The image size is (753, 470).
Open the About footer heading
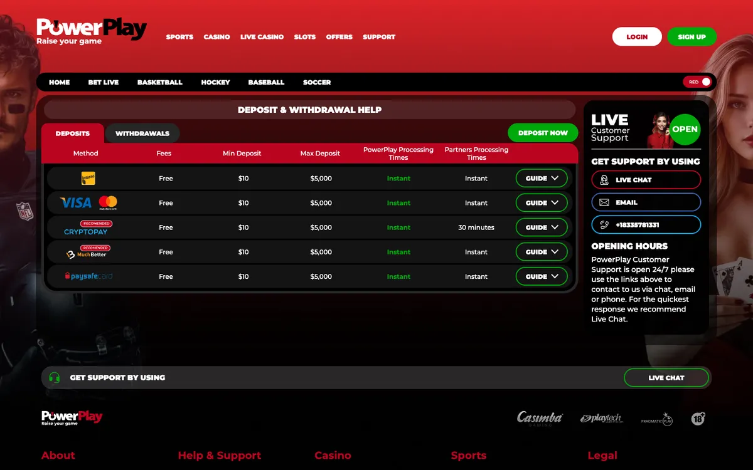pos(58,456)
